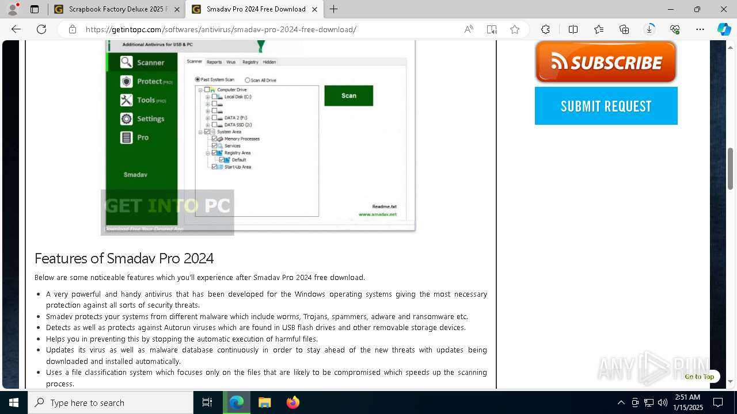The height and width of the screenshot is (414, 737).
Task: Click the page vertical scrollbar thumb
Action: (x=730, y=168)
